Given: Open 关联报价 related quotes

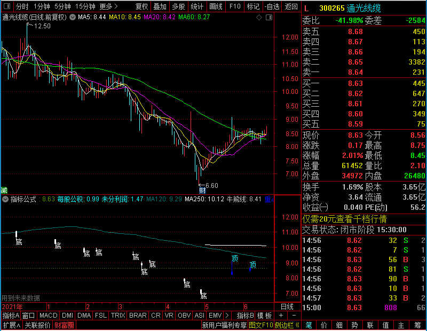Looking at the screenshot, I should click(37, 325).
